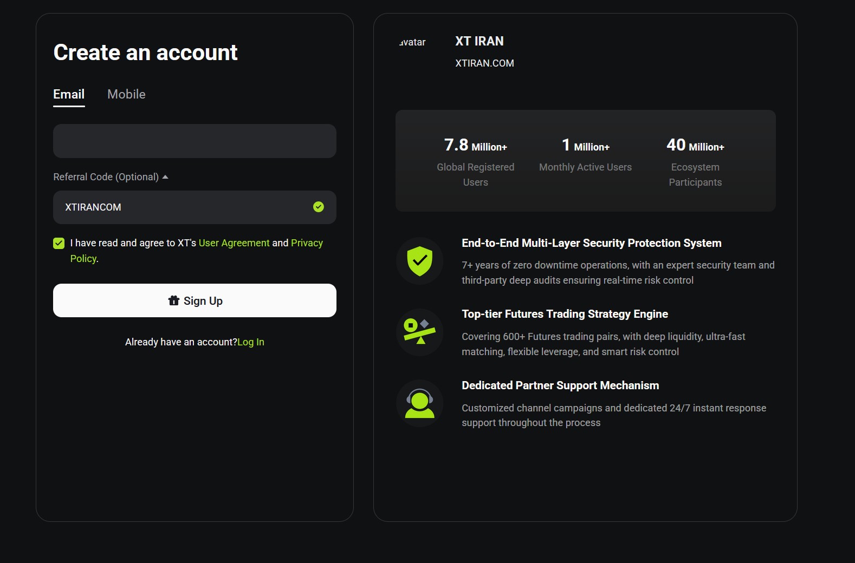Click Monthly Active Users label
The width and height of the screenshot is (855, 563).
click(x=586, y=167)
